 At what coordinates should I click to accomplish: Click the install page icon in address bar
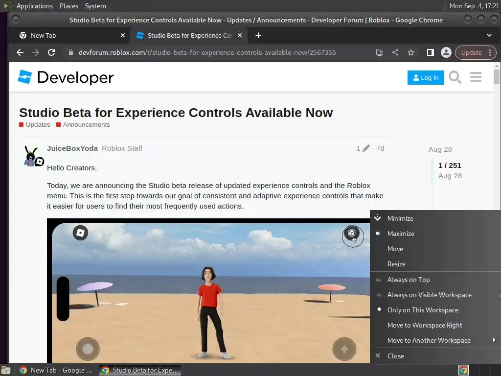[x=379, y=52]
